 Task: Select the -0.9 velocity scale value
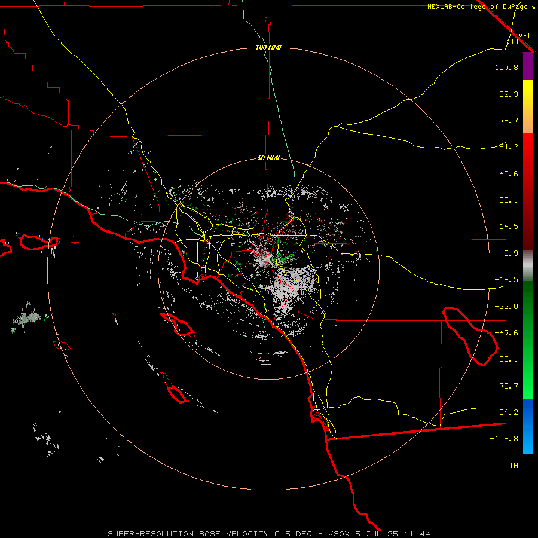tap(509, 253)
